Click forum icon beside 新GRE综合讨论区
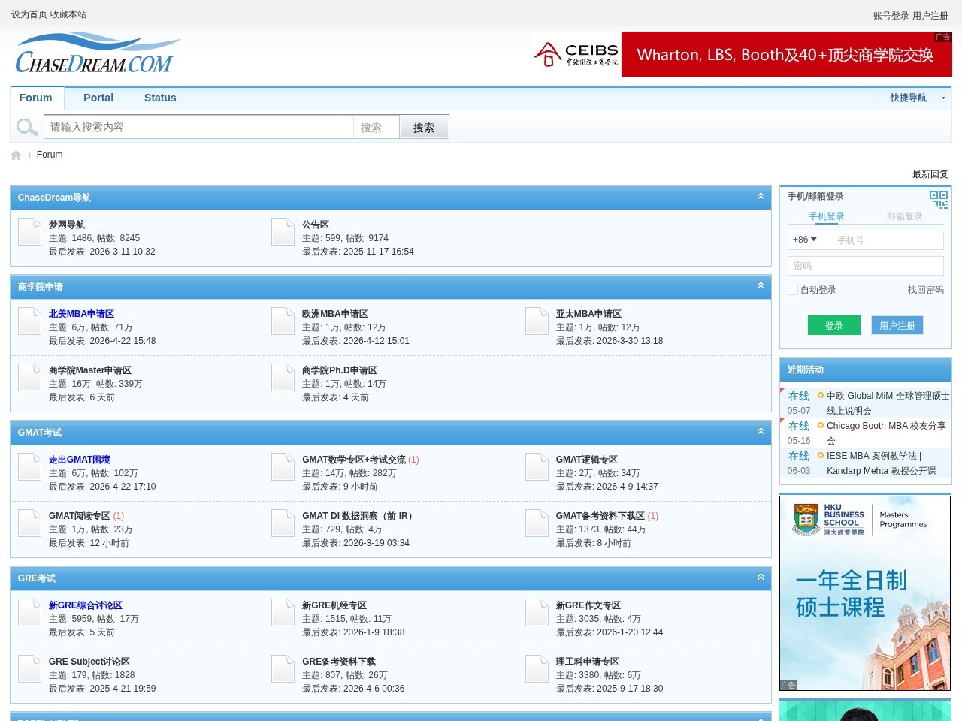Viewport: 962px width, 721px height. pos(30,612)
